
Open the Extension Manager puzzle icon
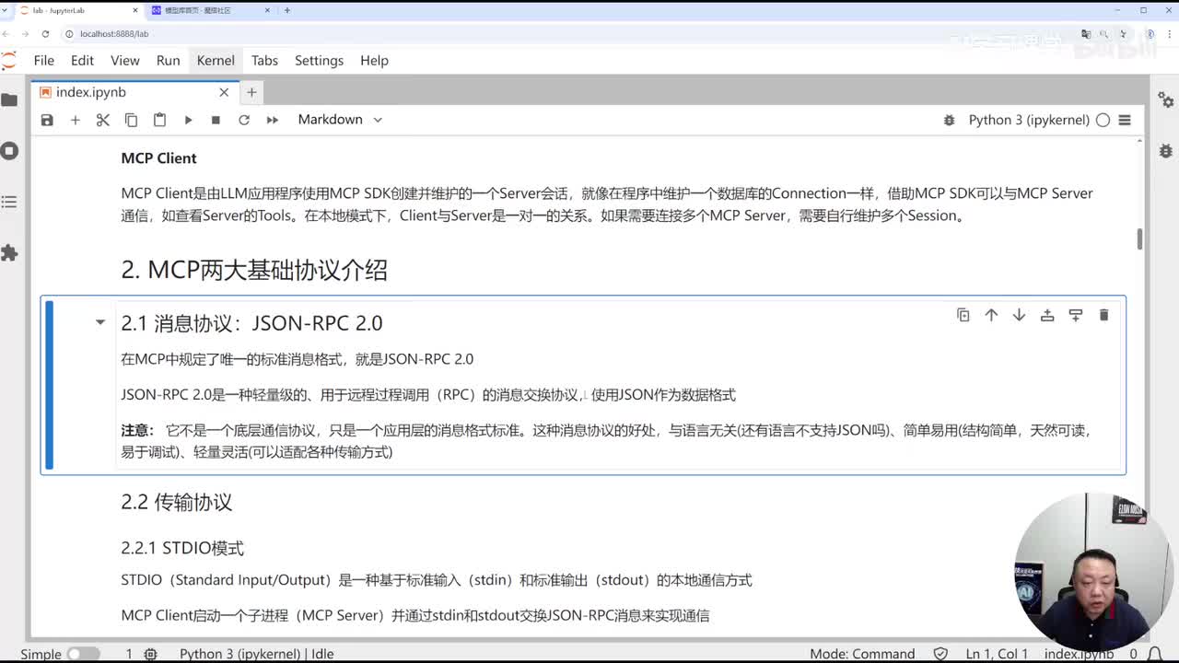[x=10, y=252]
